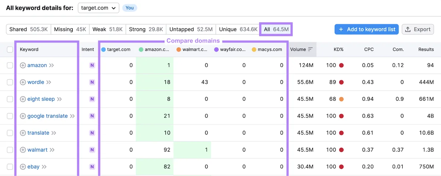Click the double-chevron icon after walmart keyword

(x=52, y=150)
